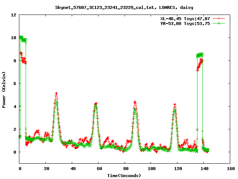Click the red peak near 118 seconds
Screen dimensions: 238x179
(175, 104)
